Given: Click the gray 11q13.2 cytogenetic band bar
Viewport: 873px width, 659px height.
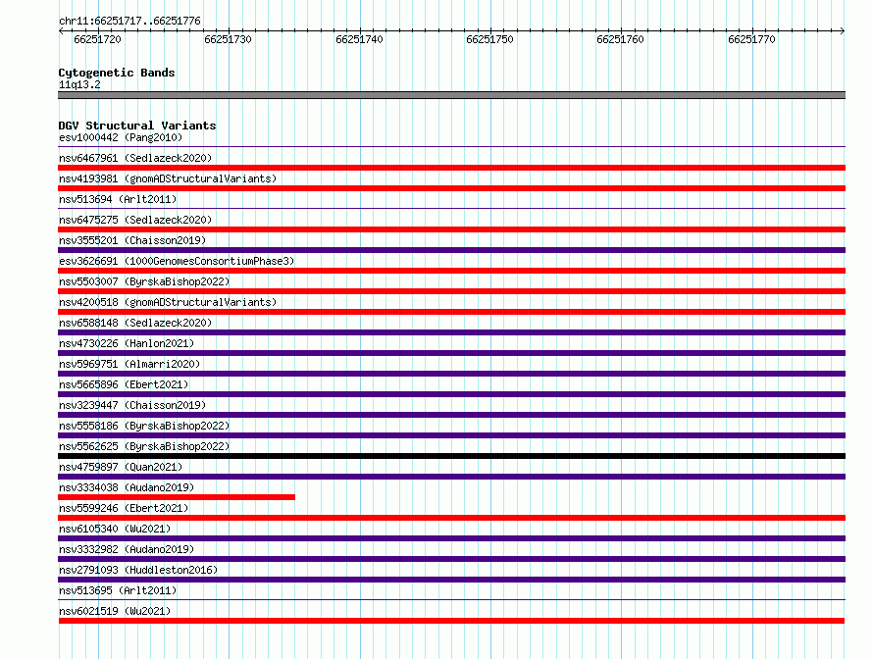Looking at the screenshot, I should click(x=451, y=95).
